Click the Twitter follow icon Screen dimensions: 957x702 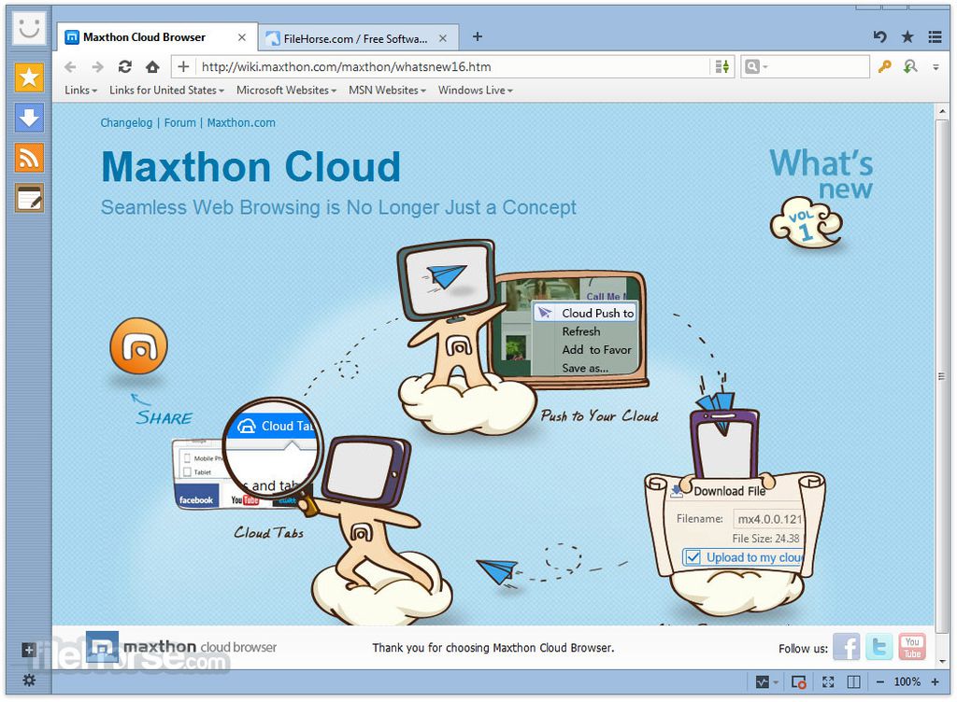point(878,647)
